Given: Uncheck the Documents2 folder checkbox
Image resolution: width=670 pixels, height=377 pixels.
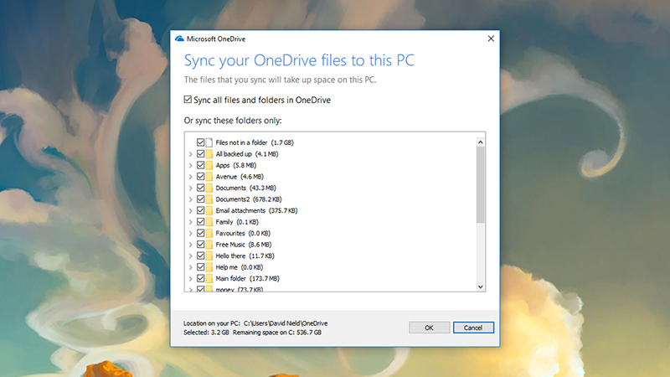Looking at the screenshot, I should tap(200, 199).
